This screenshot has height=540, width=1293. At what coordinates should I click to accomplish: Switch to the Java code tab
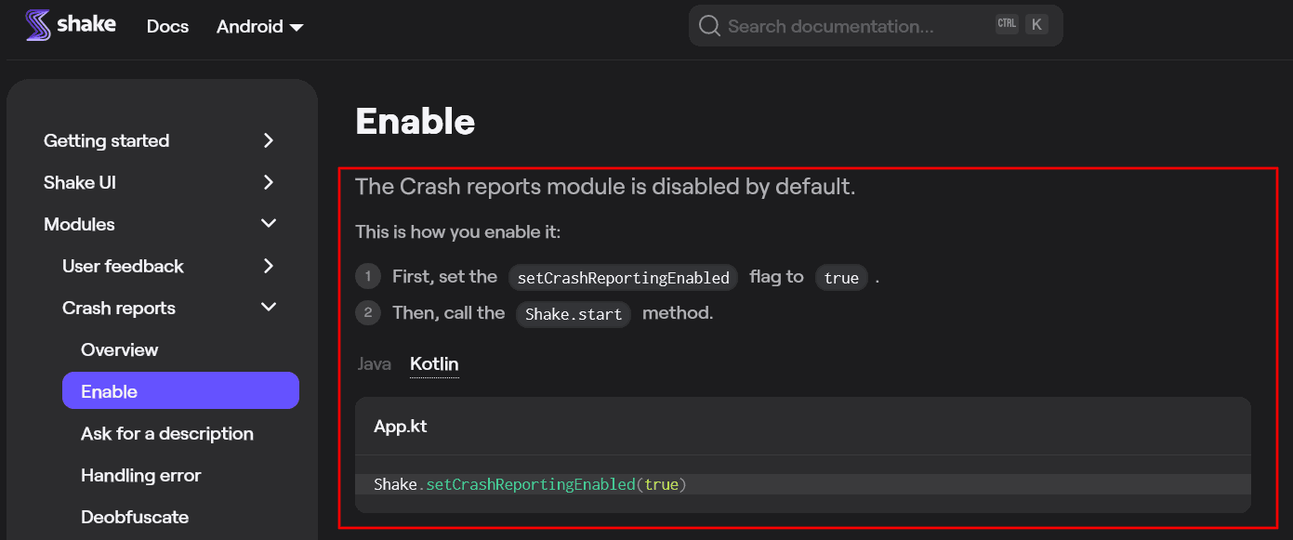pos(374,363)
